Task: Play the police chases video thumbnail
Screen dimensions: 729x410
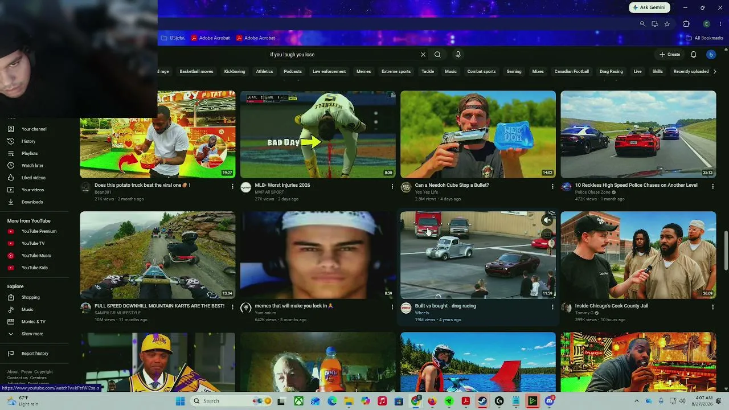Action: 638,134
